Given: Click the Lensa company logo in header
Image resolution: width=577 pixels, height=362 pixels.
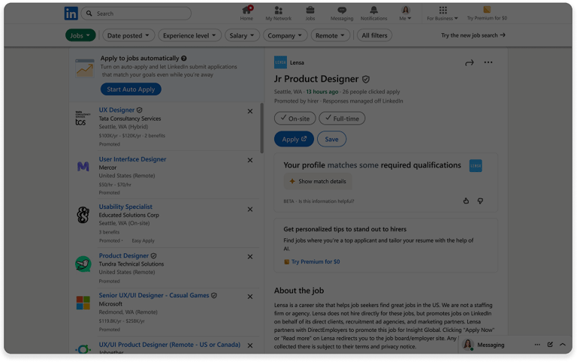Looking at the screenshot, I should [280, 62].
